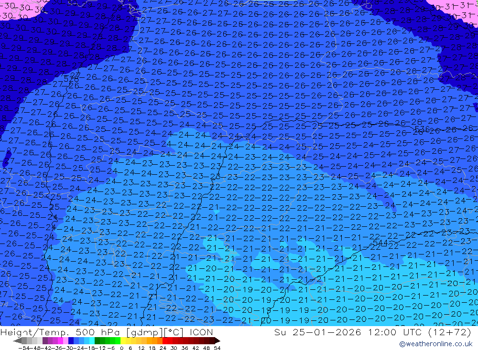
Task: Click the weatheronline.co.uk copyright link
Action: (436, 344)
